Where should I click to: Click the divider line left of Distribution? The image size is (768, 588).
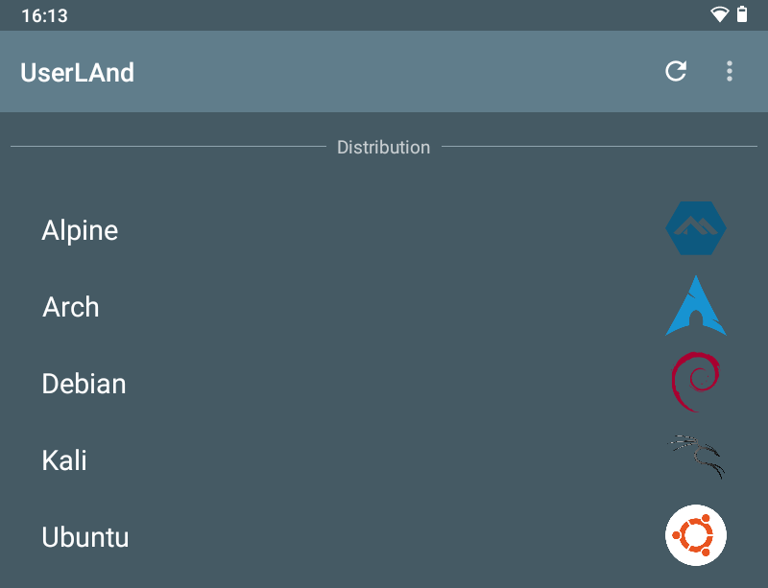coord(168,148)
